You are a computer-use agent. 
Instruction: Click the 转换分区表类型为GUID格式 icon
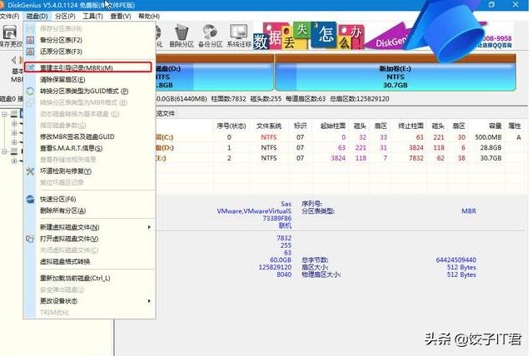click(x=31, y=91)
